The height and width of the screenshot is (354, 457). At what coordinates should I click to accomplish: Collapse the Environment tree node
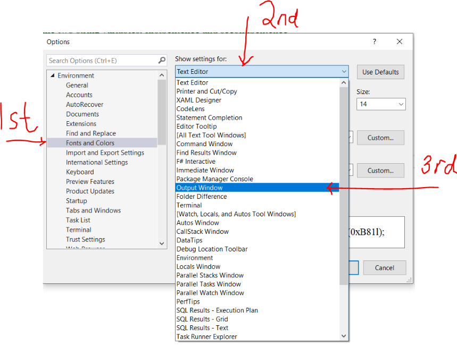coord(53,75)
